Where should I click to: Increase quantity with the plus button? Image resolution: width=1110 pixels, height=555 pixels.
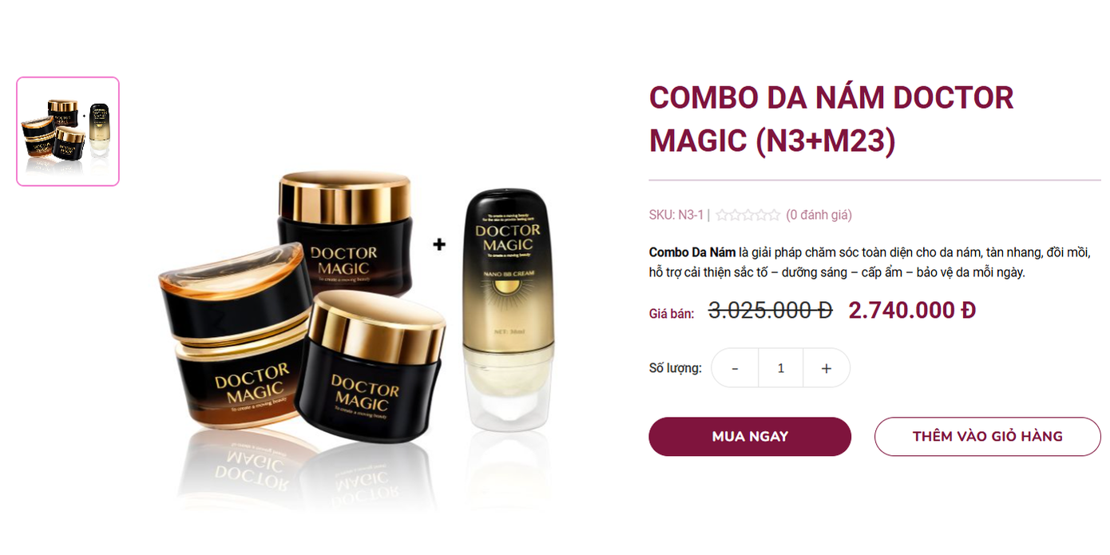tap(827, 368)
